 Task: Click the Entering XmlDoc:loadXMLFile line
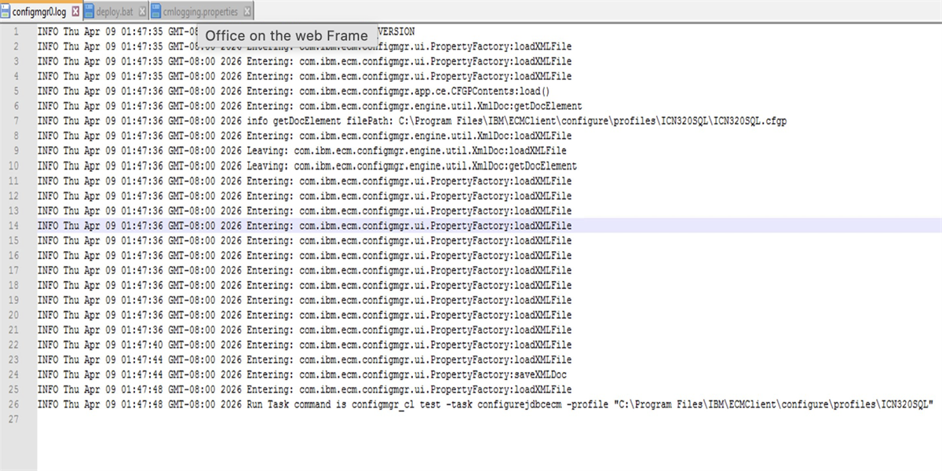coord(305,136)
